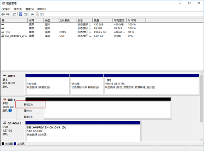Image resolution: width=204 pixels, height=151 pixels.
Task: Click the 60.00 GB size text of 磁盘 1
Action: pos(8,107)
